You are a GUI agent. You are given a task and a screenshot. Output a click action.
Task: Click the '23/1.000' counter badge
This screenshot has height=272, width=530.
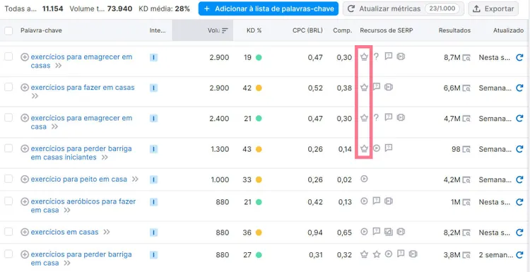click(x=442, y=8)
